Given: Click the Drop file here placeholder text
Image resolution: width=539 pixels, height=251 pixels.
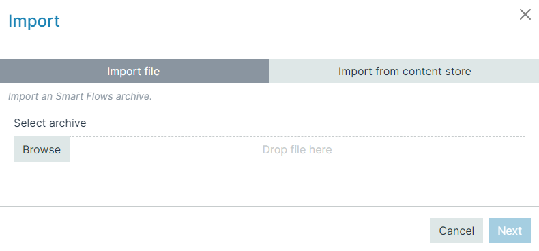Looking at the screenshot, I should (297, 149).
